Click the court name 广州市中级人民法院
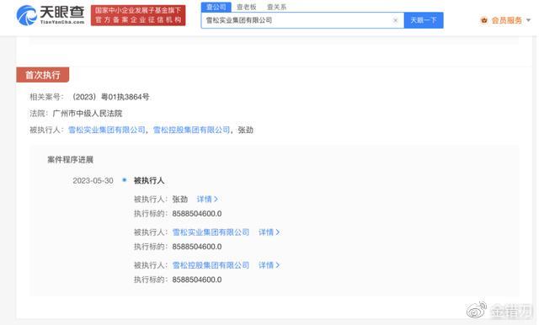The height and width of the screenshot is (325, 539). click(x=88, y=114)
